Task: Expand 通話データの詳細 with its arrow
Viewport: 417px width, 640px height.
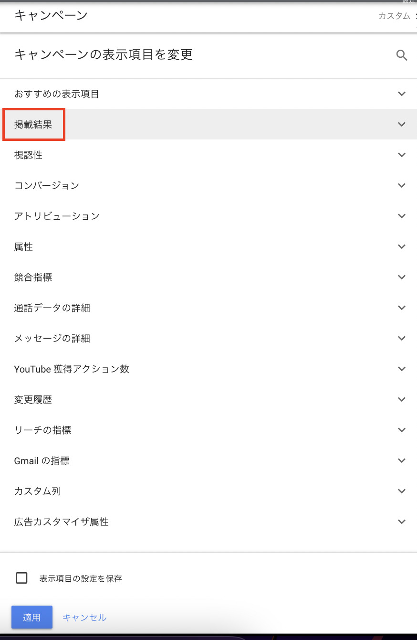Action: pos(402,308)
